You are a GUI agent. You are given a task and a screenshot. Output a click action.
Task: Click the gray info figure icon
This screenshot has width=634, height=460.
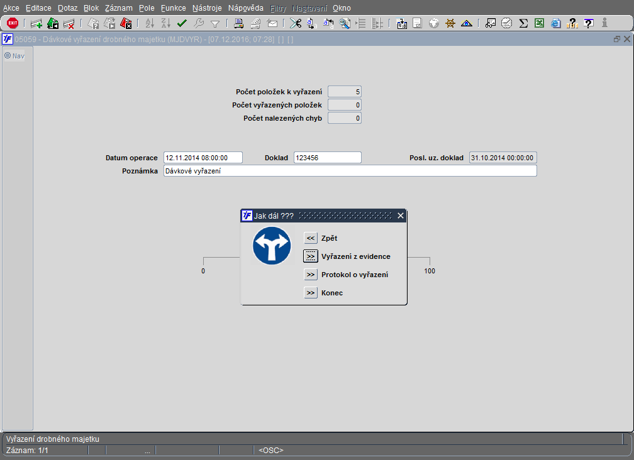(x=604, y=23)
